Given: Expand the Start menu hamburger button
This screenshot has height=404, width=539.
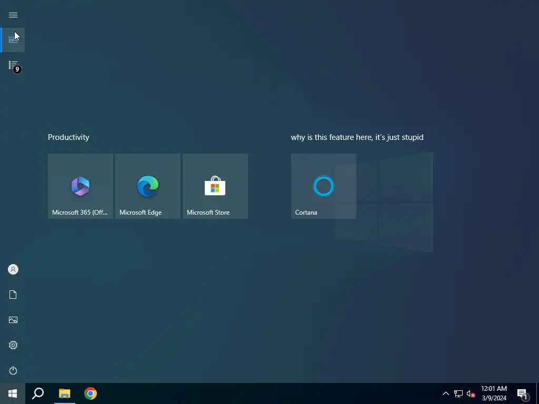Looking at the screenshot, I should pyautogui.click(x=13, y=15).
